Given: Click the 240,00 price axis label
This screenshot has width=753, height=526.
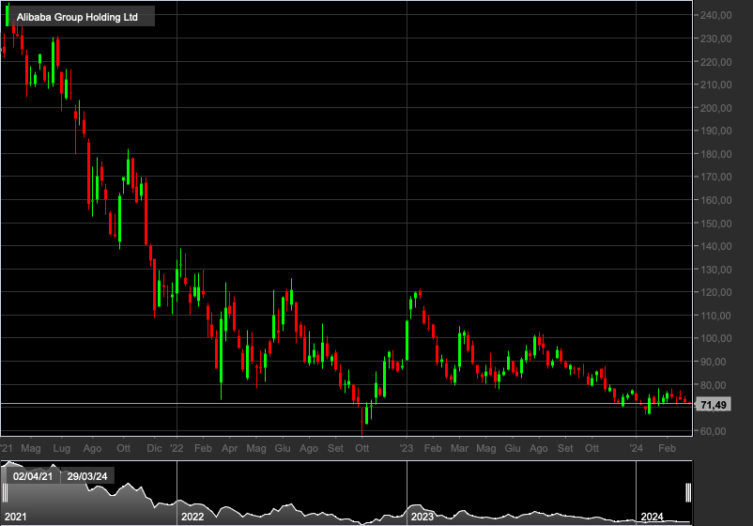Looking at the screenshot, I should 715,15.
